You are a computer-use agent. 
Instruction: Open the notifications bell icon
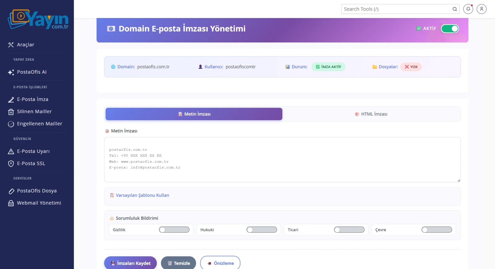click(468, 9)
